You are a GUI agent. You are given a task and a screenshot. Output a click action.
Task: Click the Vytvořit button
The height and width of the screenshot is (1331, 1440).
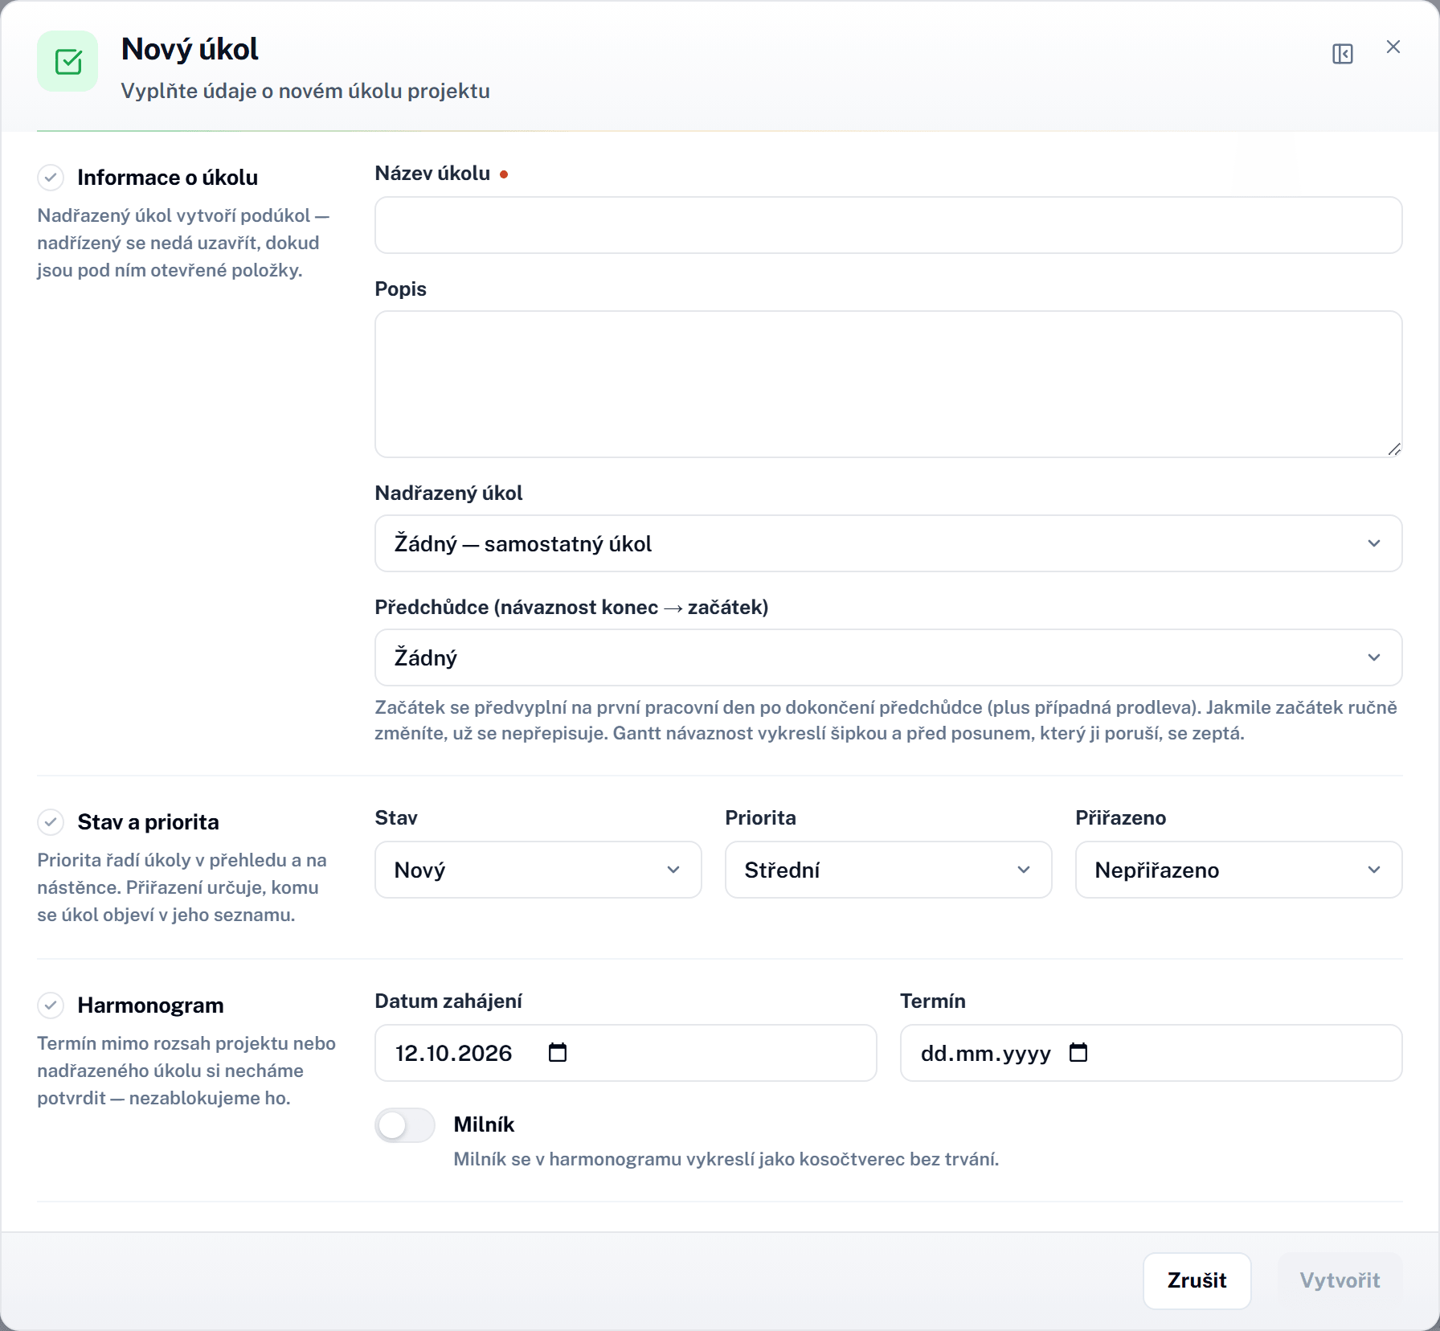[x=1340, y=1280]
